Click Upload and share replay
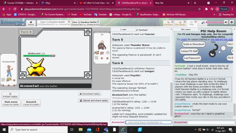The height and width of the screenshot is (133, 236). pyautogui.click(x=94, y=100)
